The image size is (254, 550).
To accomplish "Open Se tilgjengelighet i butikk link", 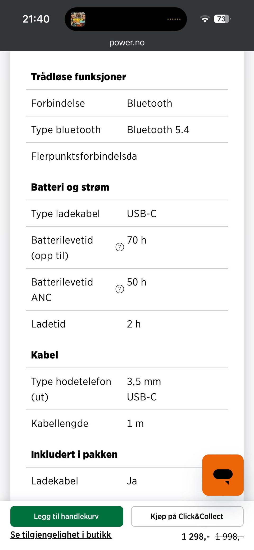I will [x=61, y=535].
